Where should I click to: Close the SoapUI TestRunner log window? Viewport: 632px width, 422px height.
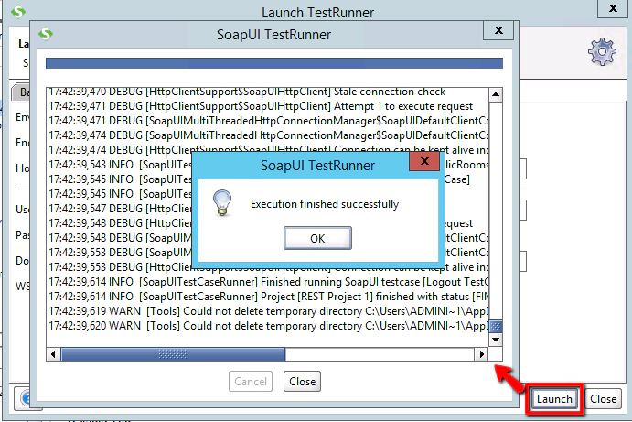pyautogui.click(x=498, y=30)
